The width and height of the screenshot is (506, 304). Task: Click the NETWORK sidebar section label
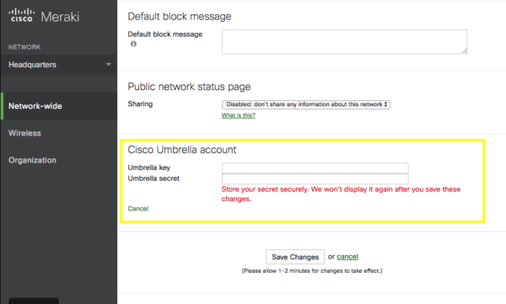pyautogui.click(x=24, y=47)
